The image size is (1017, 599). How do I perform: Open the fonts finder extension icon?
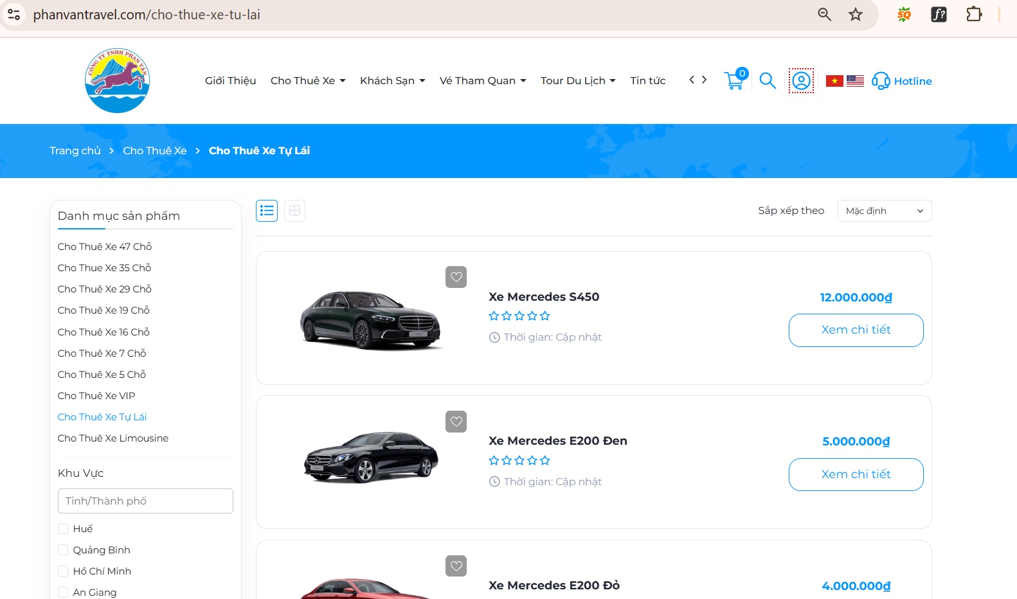click(x=939, y=14)
